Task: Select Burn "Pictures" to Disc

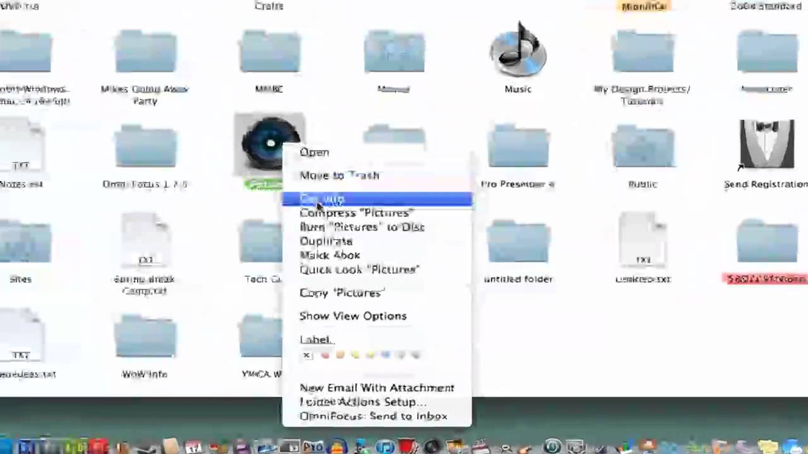Action: [362, 227]
